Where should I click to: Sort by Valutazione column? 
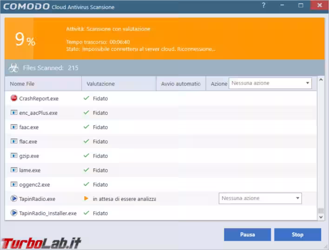(119, 84)
